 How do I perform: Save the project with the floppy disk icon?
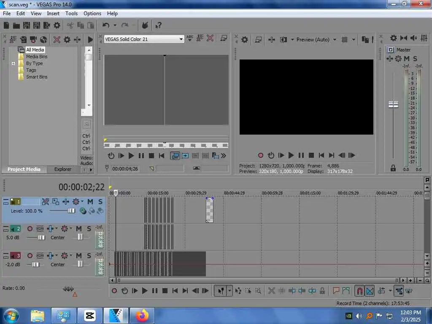(27, 25)
